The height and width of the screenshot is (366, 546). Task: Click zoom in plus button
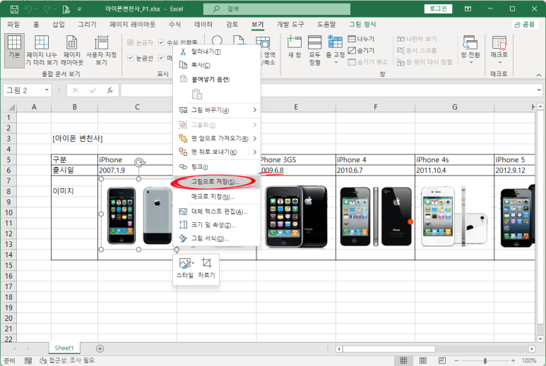(x=513, y=361)
